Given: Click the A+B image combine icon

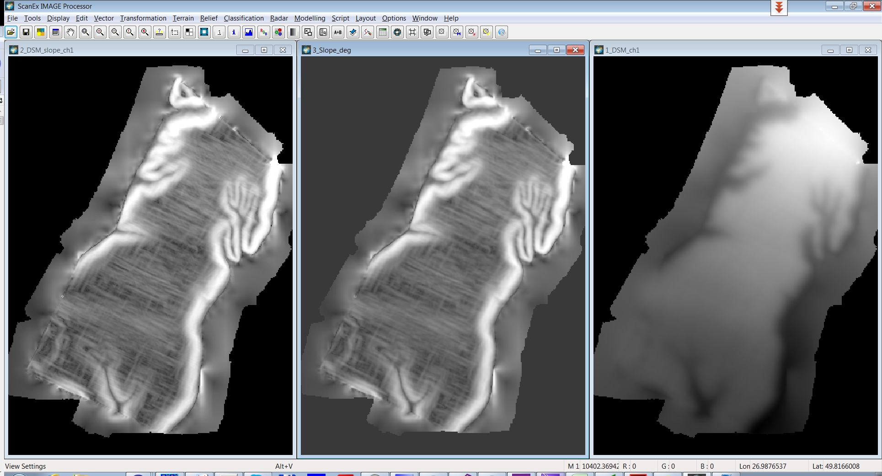Looking at the screenshot, I should [x=338, y=32].
